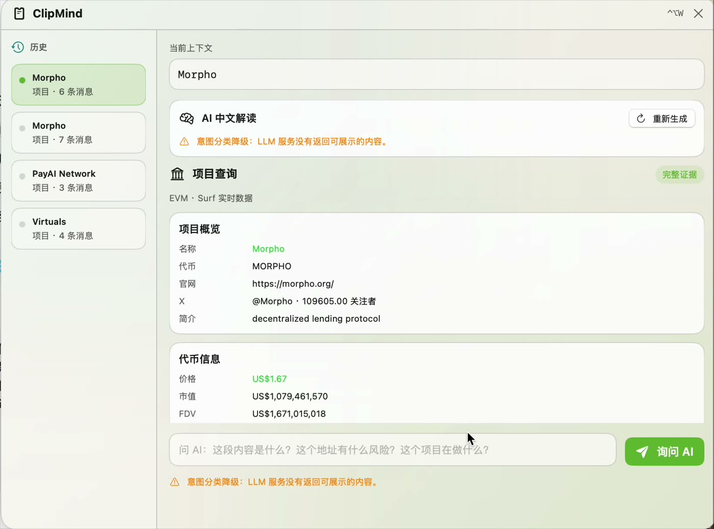Click the bank building icon beside 项目查询

(x=177, y=174)
